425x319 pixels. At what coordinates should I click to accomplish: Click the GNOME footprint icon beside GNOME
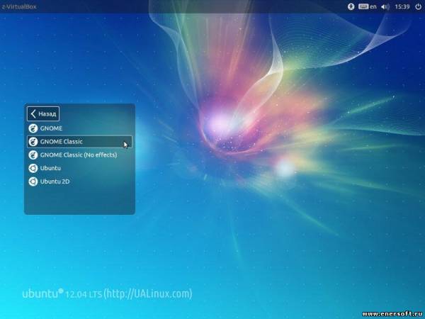click(x=33, y=128)
